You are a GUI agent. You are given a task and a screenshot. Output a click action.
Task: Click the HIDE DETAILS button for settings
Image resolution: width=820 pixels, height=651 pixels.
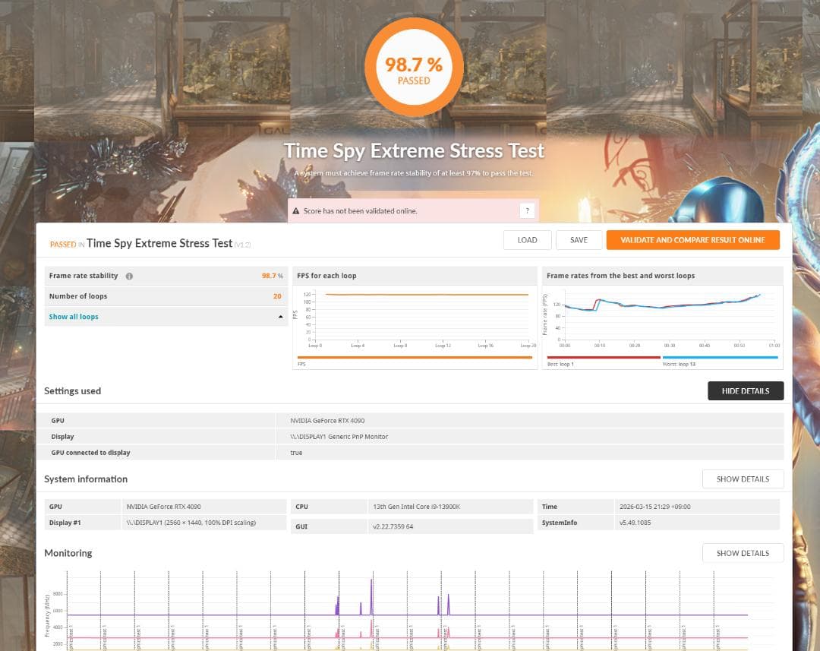pyautogui.click(x=746, y=391)
